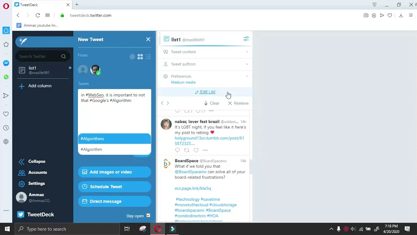
Task: Move column left with arrow
Action: (162, 103)
